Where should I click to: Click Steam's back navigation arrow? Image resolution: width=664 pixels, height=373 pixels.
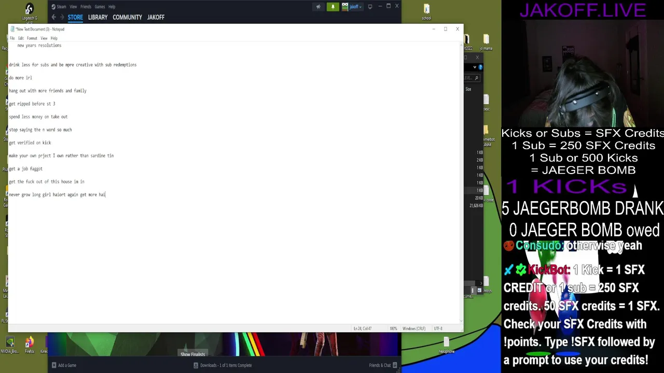pyautogui.click(x=53, y=17)
